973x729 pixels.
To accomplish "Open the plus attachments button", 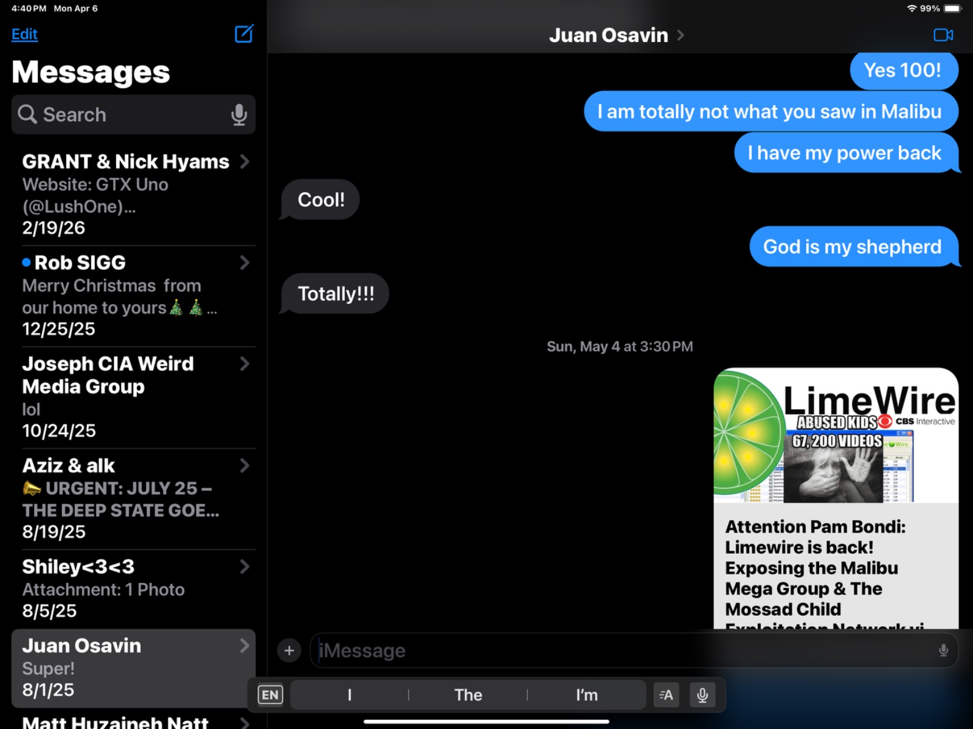I will 289,651.
